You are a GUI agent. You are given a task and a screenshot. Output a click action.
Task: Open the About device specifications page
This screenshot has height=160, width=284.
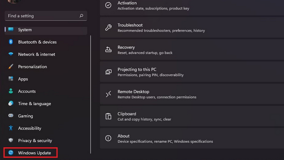pos(192,138)
